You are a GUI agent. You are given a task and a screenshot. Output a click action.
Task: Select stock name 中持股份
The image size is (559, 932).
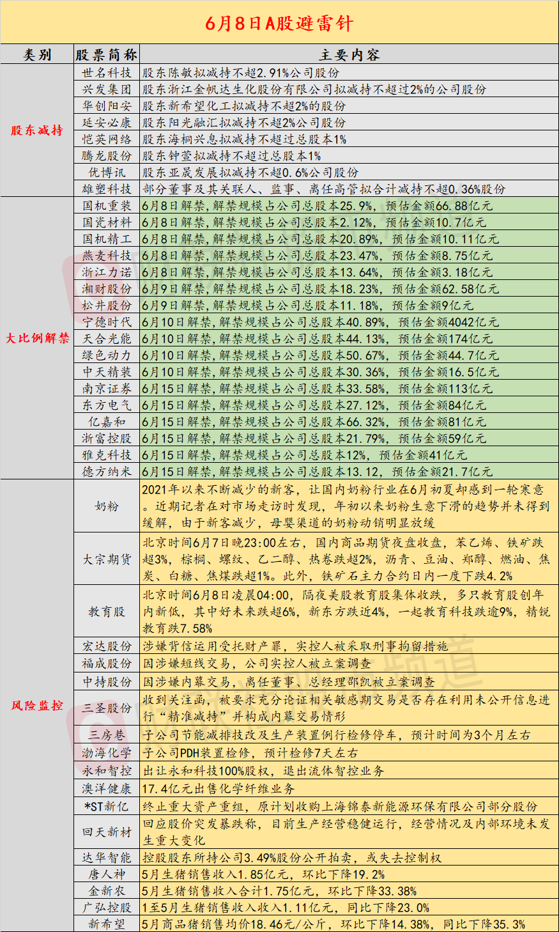pyautogui.click(x=107, y=682)
